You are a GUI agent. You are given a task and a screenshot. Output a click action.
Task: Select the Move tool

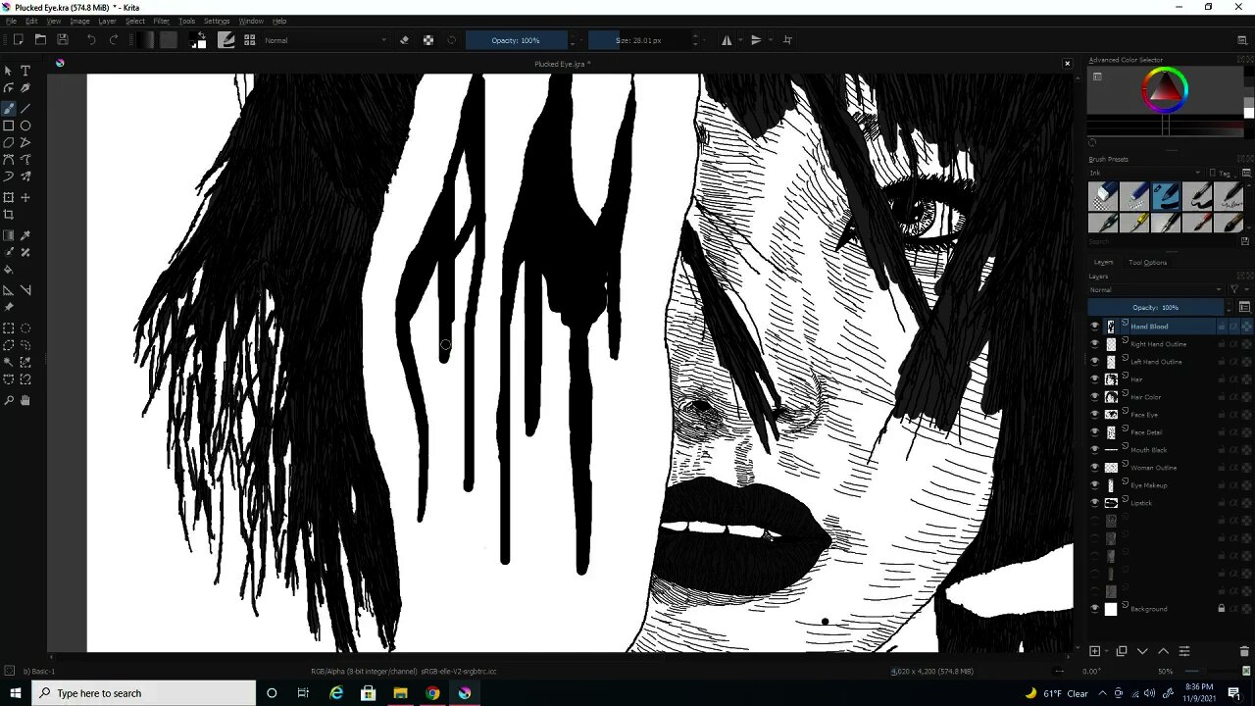(25, 197)
